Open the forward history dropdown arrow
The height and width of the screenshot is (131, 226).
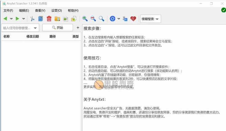(24, 19)
